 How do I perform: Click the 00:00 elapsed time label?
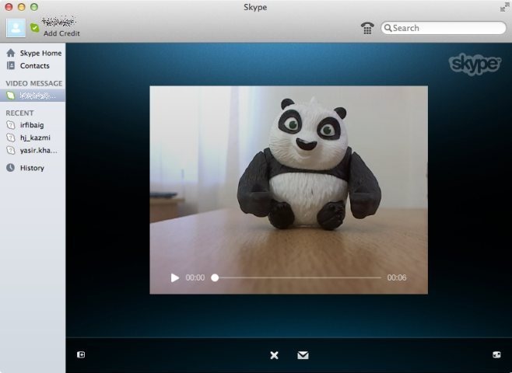point(195,277)
